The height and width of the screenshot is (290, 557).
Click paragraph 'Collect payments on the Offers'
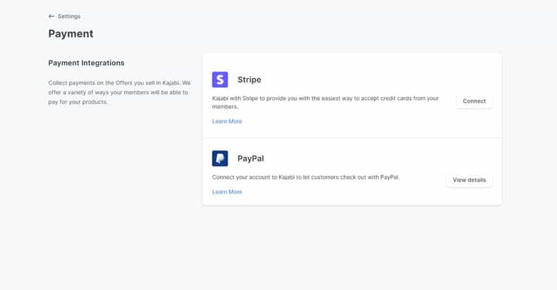119,92
